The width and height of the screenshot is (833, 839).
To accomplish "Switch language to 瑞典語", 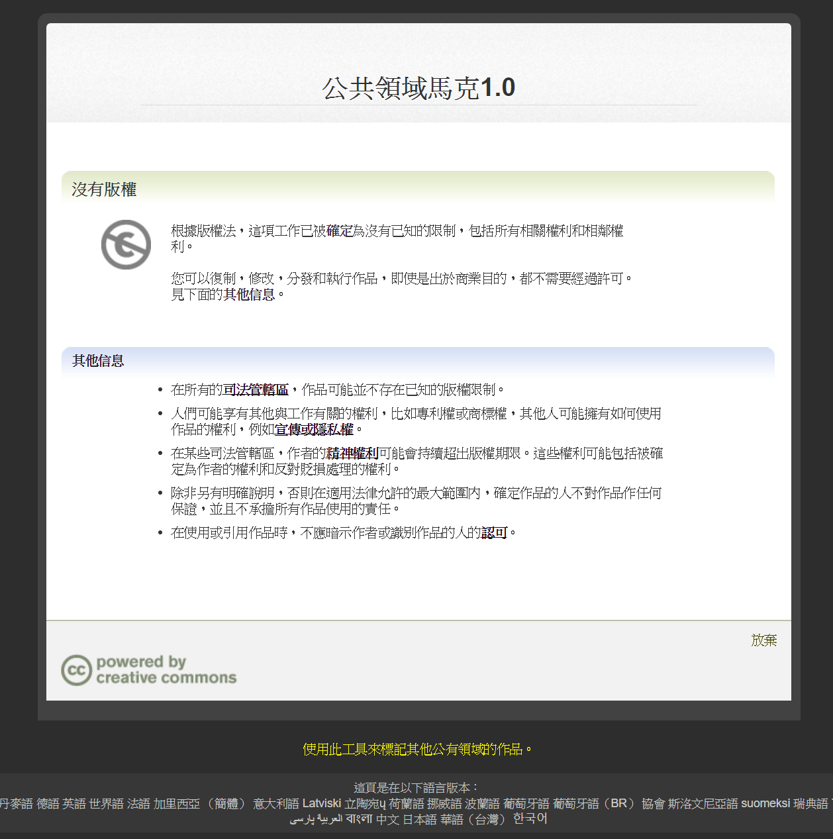I will (x=811, y=803).
